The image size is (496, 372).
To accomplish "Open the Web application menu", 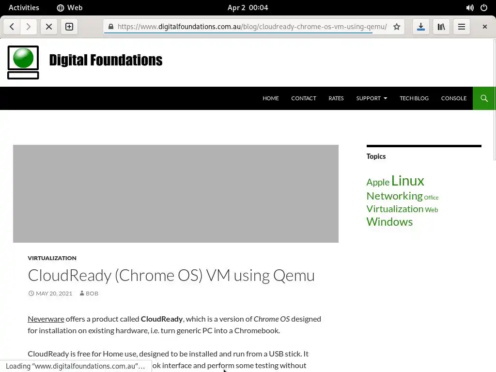I will [x=70, y=8].
